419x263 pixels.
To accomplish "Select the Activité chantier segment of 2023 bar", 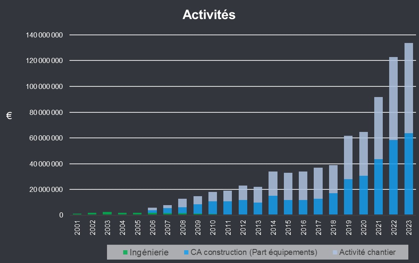I will 409,88.
